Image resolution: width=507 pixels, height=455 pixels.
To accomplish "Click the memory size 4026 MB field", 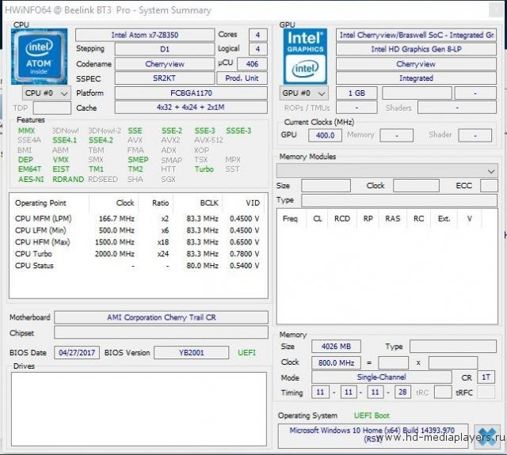I will coord(336,347).
